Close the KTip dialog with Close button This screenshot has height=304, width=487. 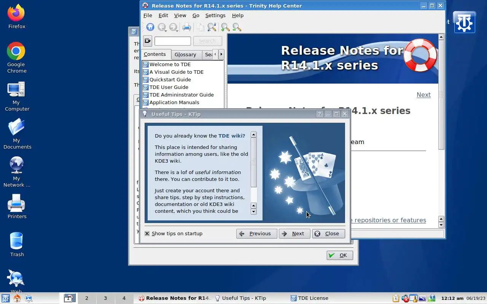(x=328, y=233)
